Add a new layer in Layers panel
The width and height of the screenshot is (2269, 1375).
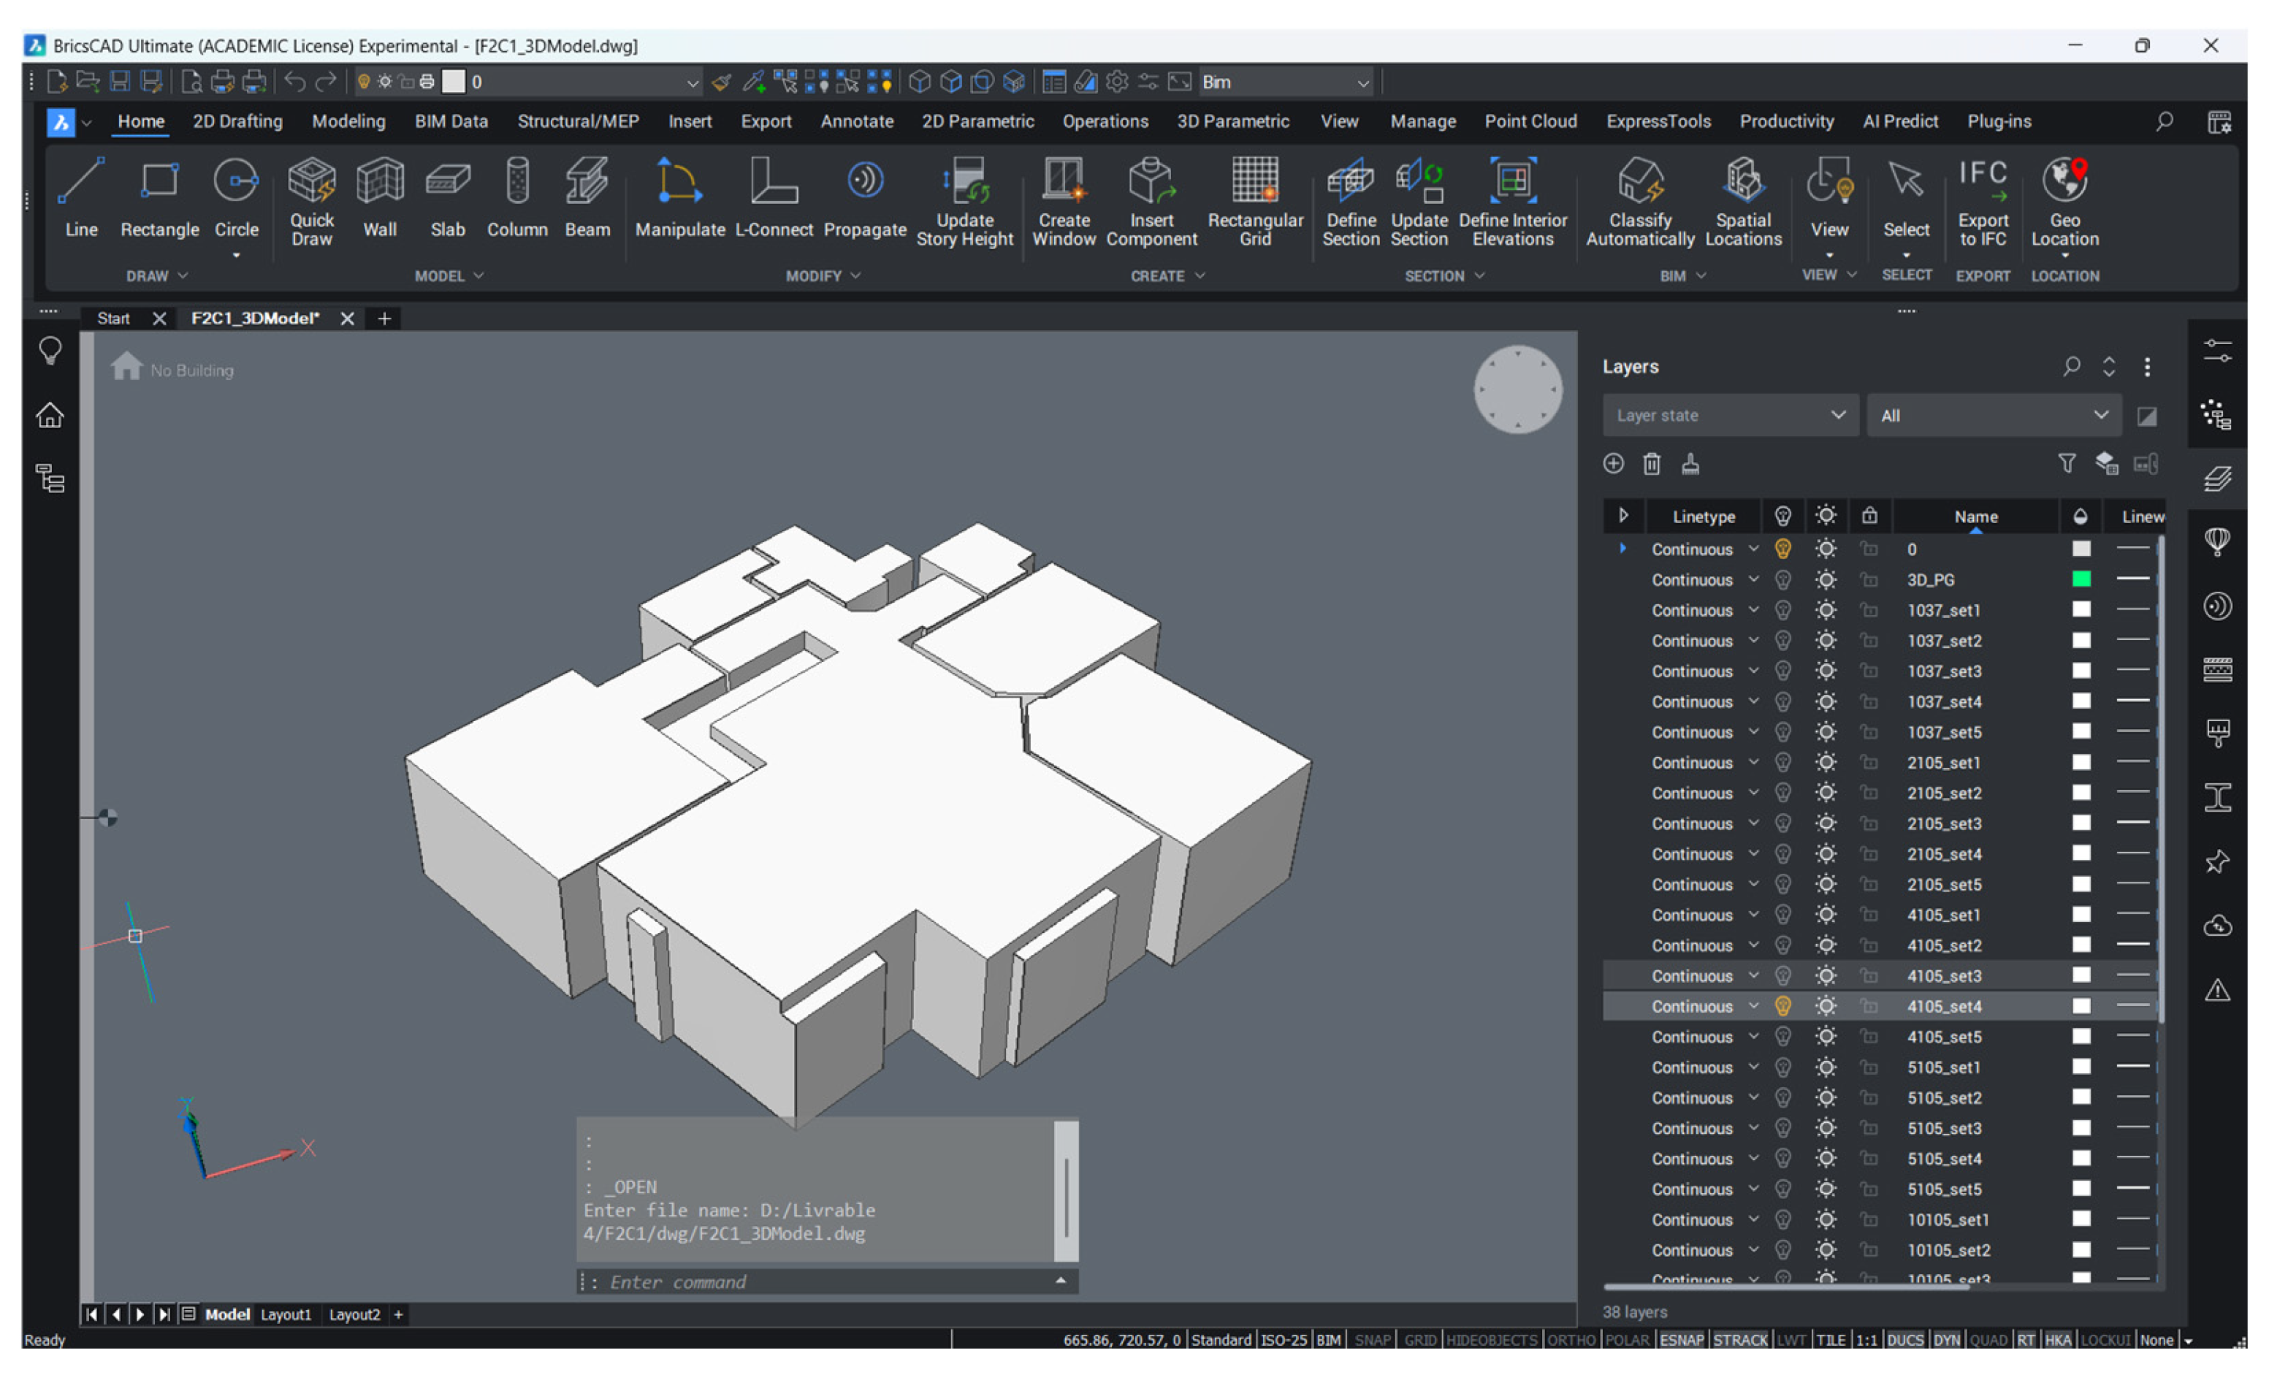pyautogui.click(x=1613, y=463)
